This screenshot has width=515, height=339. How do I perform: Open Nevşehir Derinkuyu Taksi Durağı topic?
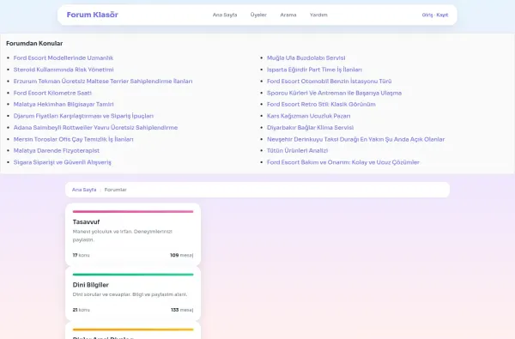pyautogui.click(x=355, y=139)
